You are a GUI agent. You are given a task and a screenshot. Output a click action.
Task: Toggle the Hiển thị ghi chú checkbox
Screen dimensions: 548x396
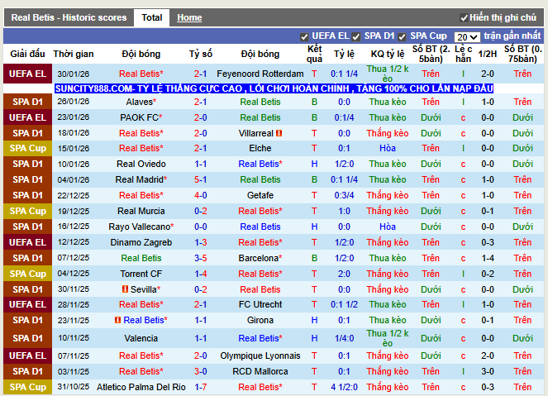coord(464,18)
